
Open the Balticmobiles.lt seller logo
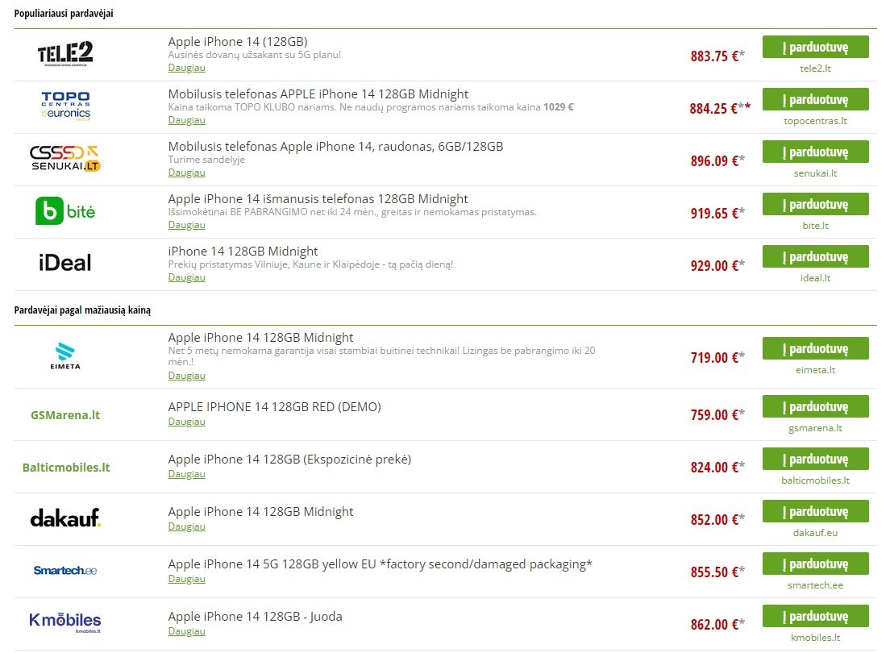tap(66, 468)
